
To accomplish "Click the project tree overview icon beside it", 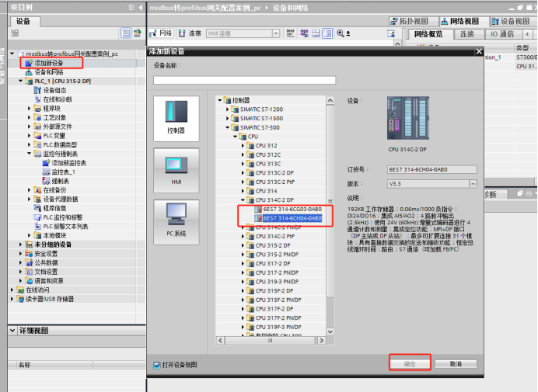I will pos(138,33).
